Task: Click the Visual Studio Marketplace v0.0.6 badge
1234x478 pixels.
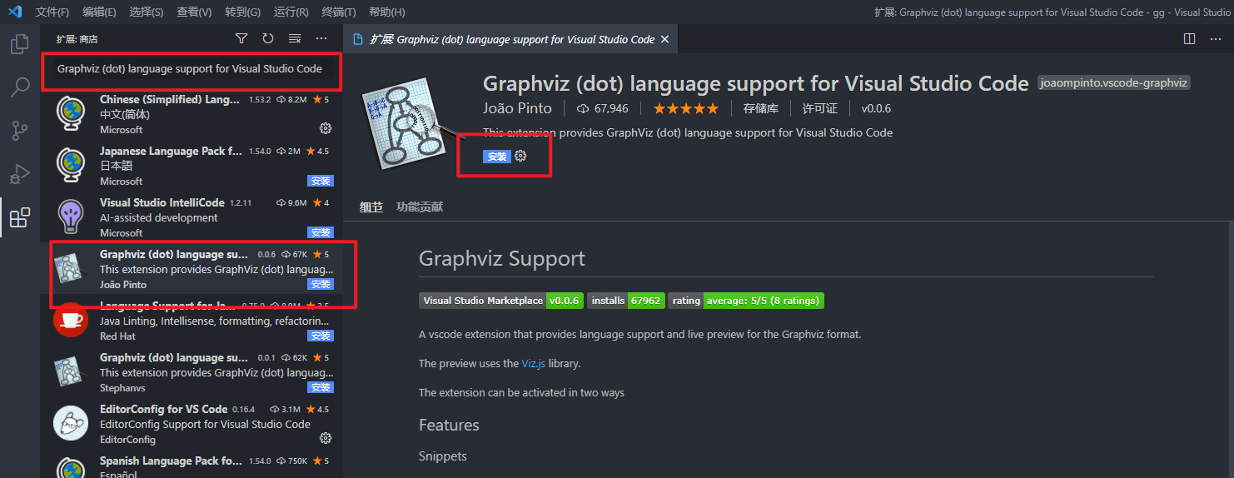Action: (x=501, y=301)
